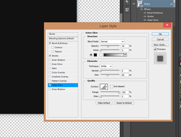Enable the Inner Glow checkbox
The image size is (181, 137).
50,64
